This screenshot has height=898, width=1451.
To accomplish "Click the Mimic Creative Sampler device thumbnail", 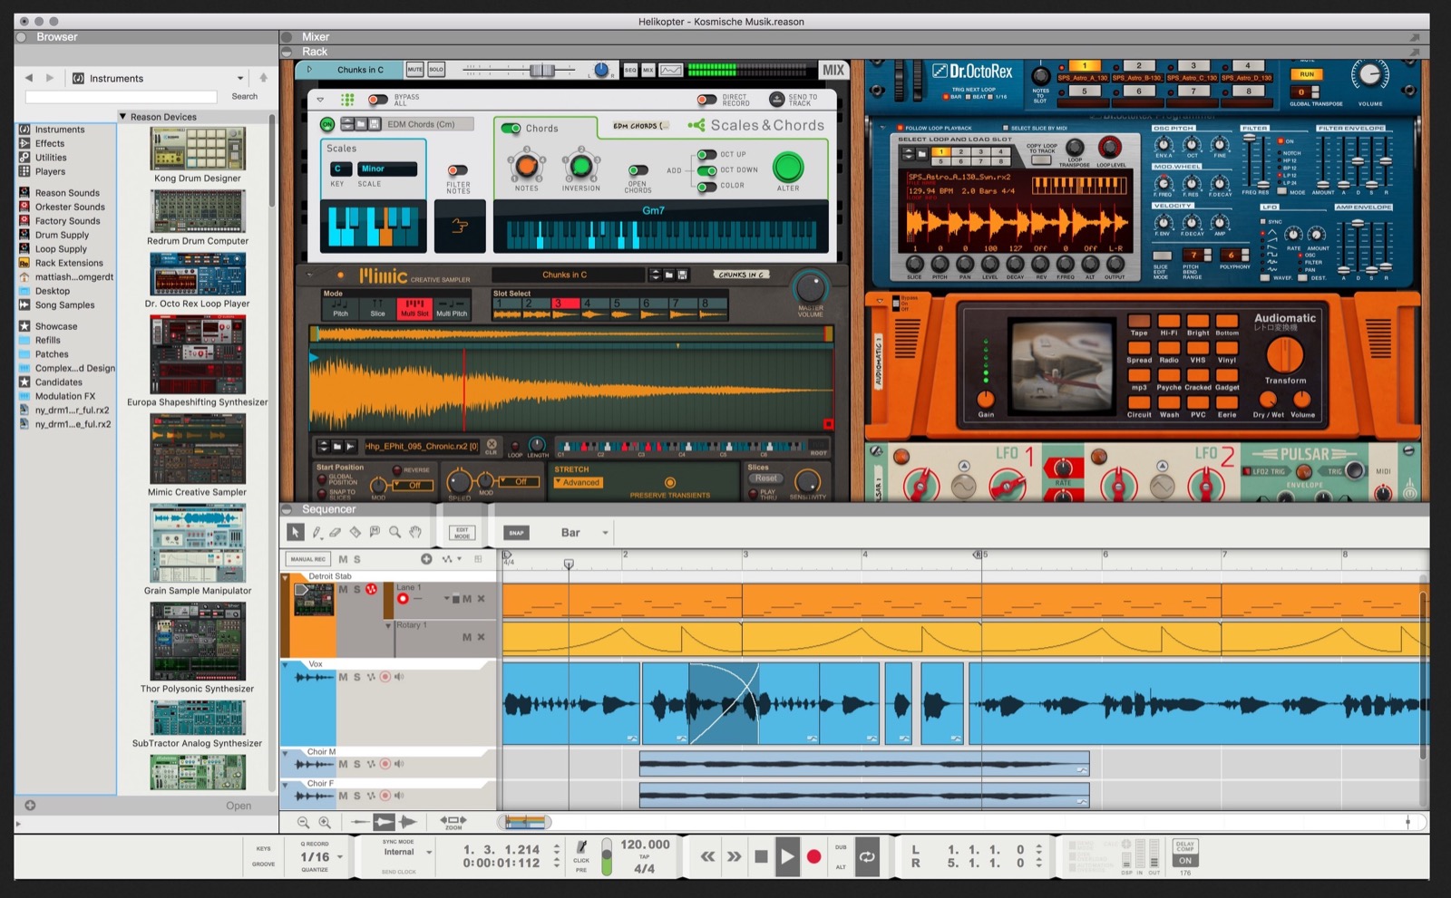I will 197,449.
